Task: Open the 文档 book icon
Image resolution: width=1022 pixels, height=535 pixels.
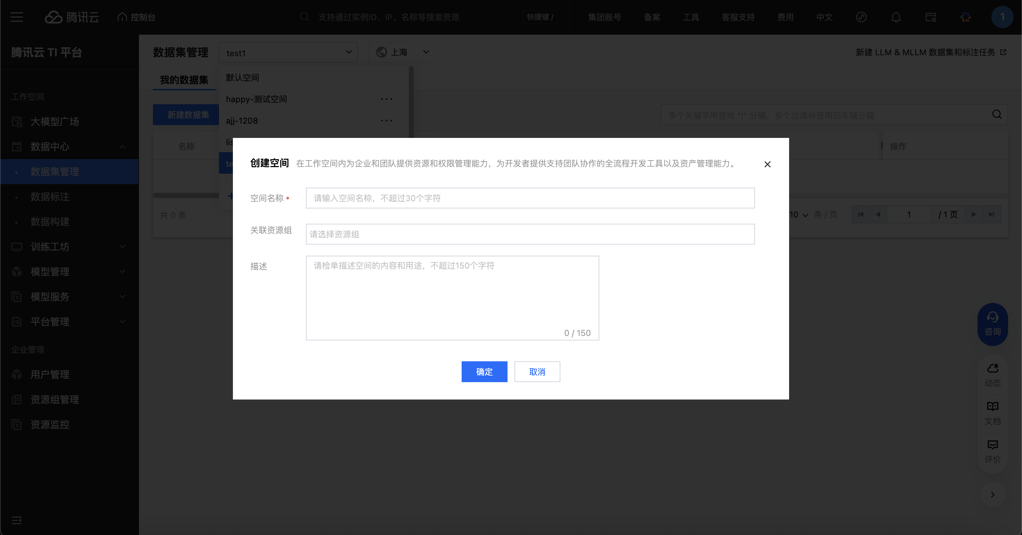Action: 992,412
